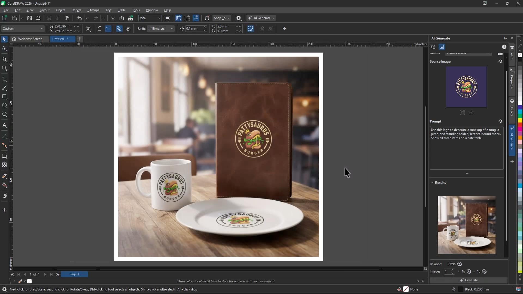Open the AI Generate toolbar dropdown
This screenshot has height=294, width=523.
click(261, 18)
